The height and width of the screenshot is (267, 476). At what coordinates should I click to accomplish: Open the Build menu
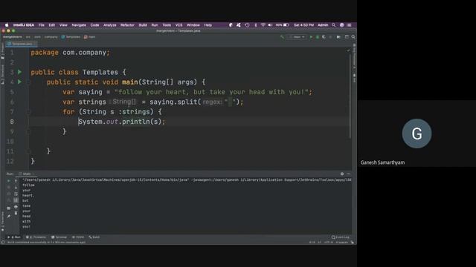tap(143, 25)
